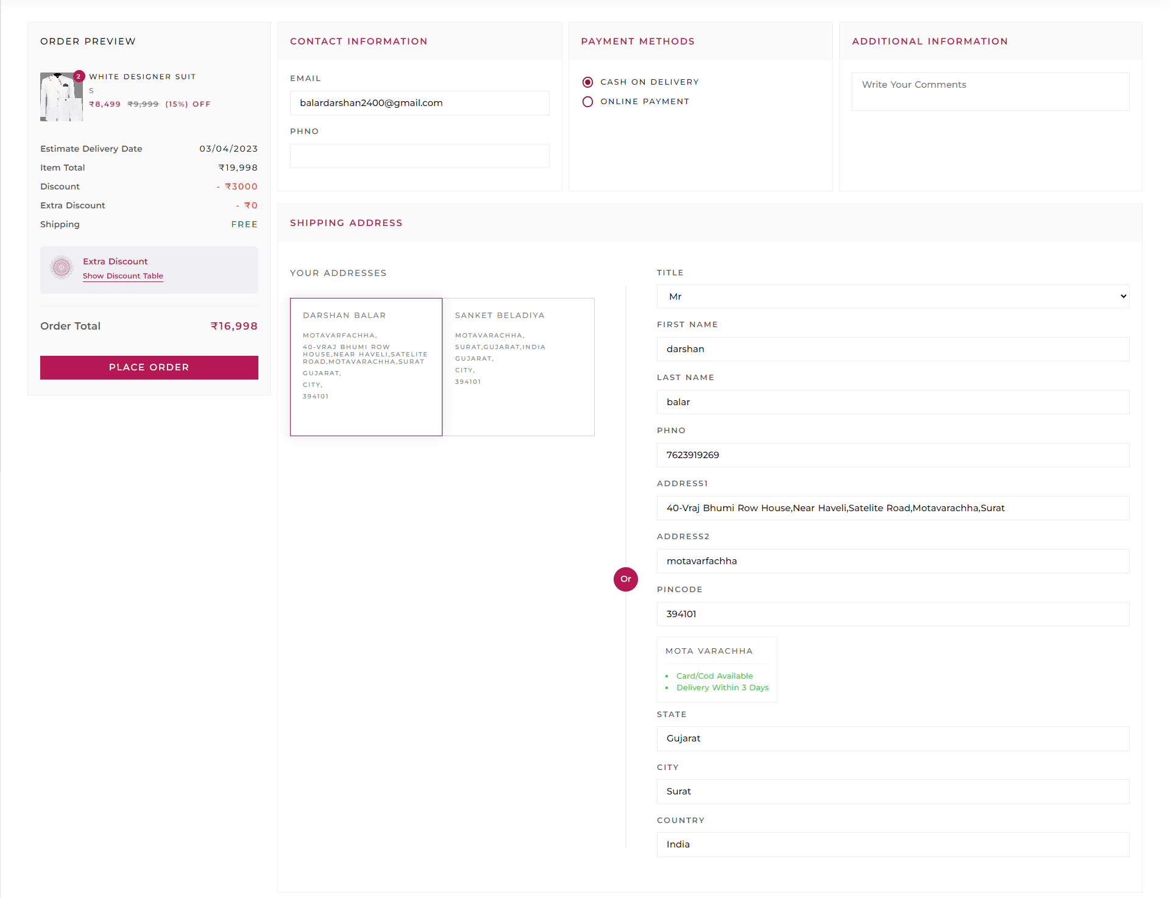Click the quantity badge on the suit image
This screenshot has height=898, width=1170.
(x=79, y=76)
